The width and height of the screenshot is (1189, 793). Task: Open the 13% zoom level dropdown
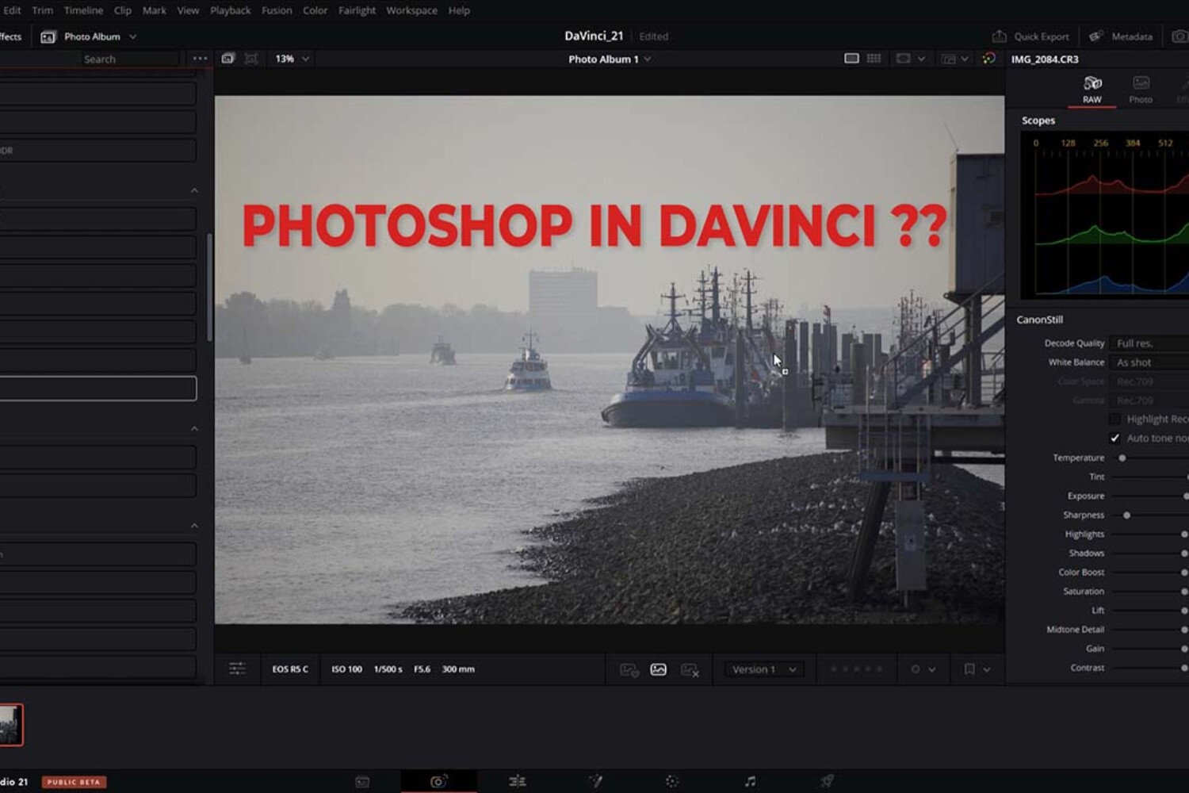(x=292, y=59)
